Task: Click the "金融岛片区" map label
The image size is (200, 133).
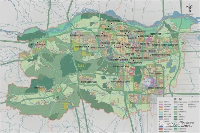Action: click(132, 38)
